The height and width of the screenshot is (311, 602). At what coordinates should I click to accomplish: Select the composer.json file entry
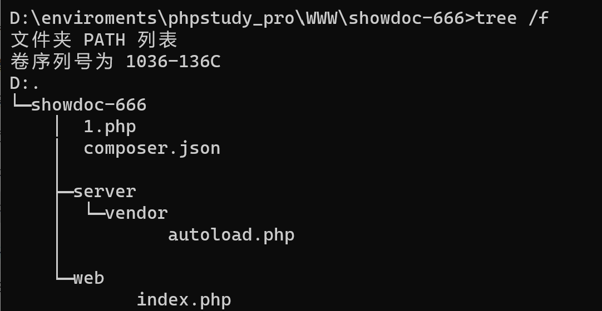(152, 149)
